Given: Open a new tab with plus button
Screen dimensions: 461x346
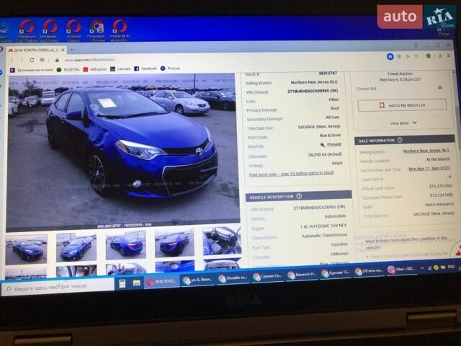Looking at the screenshot, I should [71, 50].
